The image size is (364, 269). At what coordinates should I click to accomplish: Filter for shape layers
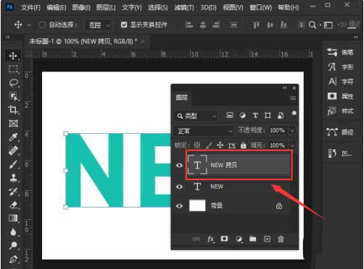268,116
